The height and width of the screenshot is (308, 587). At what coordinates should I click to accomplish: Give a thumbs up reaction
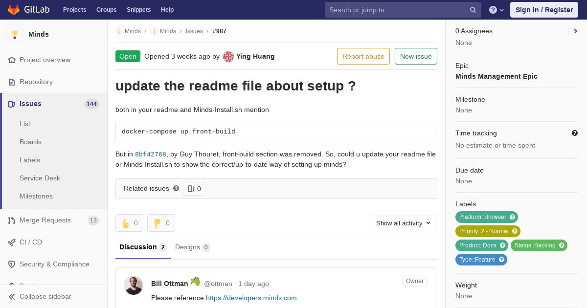coord(129,223)
